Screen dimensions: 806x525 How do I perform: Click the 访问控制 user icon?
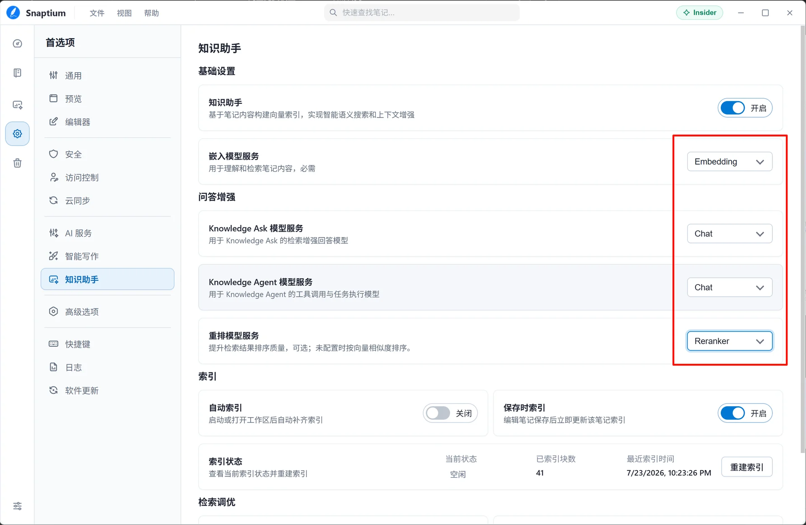tap(53, 177)
